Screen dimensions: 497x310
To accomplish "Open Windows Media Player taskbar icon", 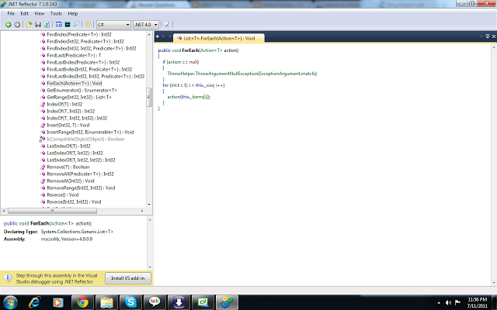I will tap(57, 302).
